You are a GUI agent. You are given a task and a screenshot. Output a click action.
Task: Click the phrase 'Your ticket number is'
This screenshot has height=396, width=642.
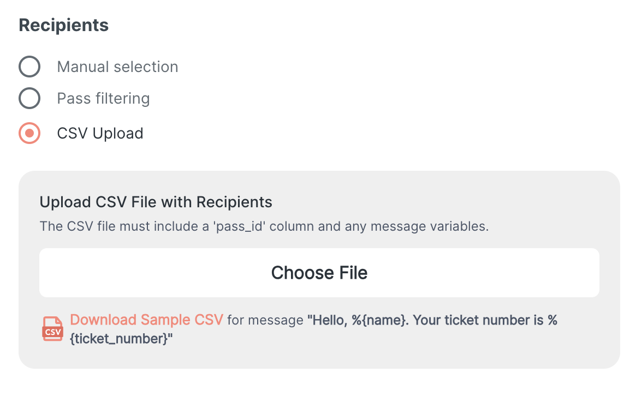tap(478, 320)
